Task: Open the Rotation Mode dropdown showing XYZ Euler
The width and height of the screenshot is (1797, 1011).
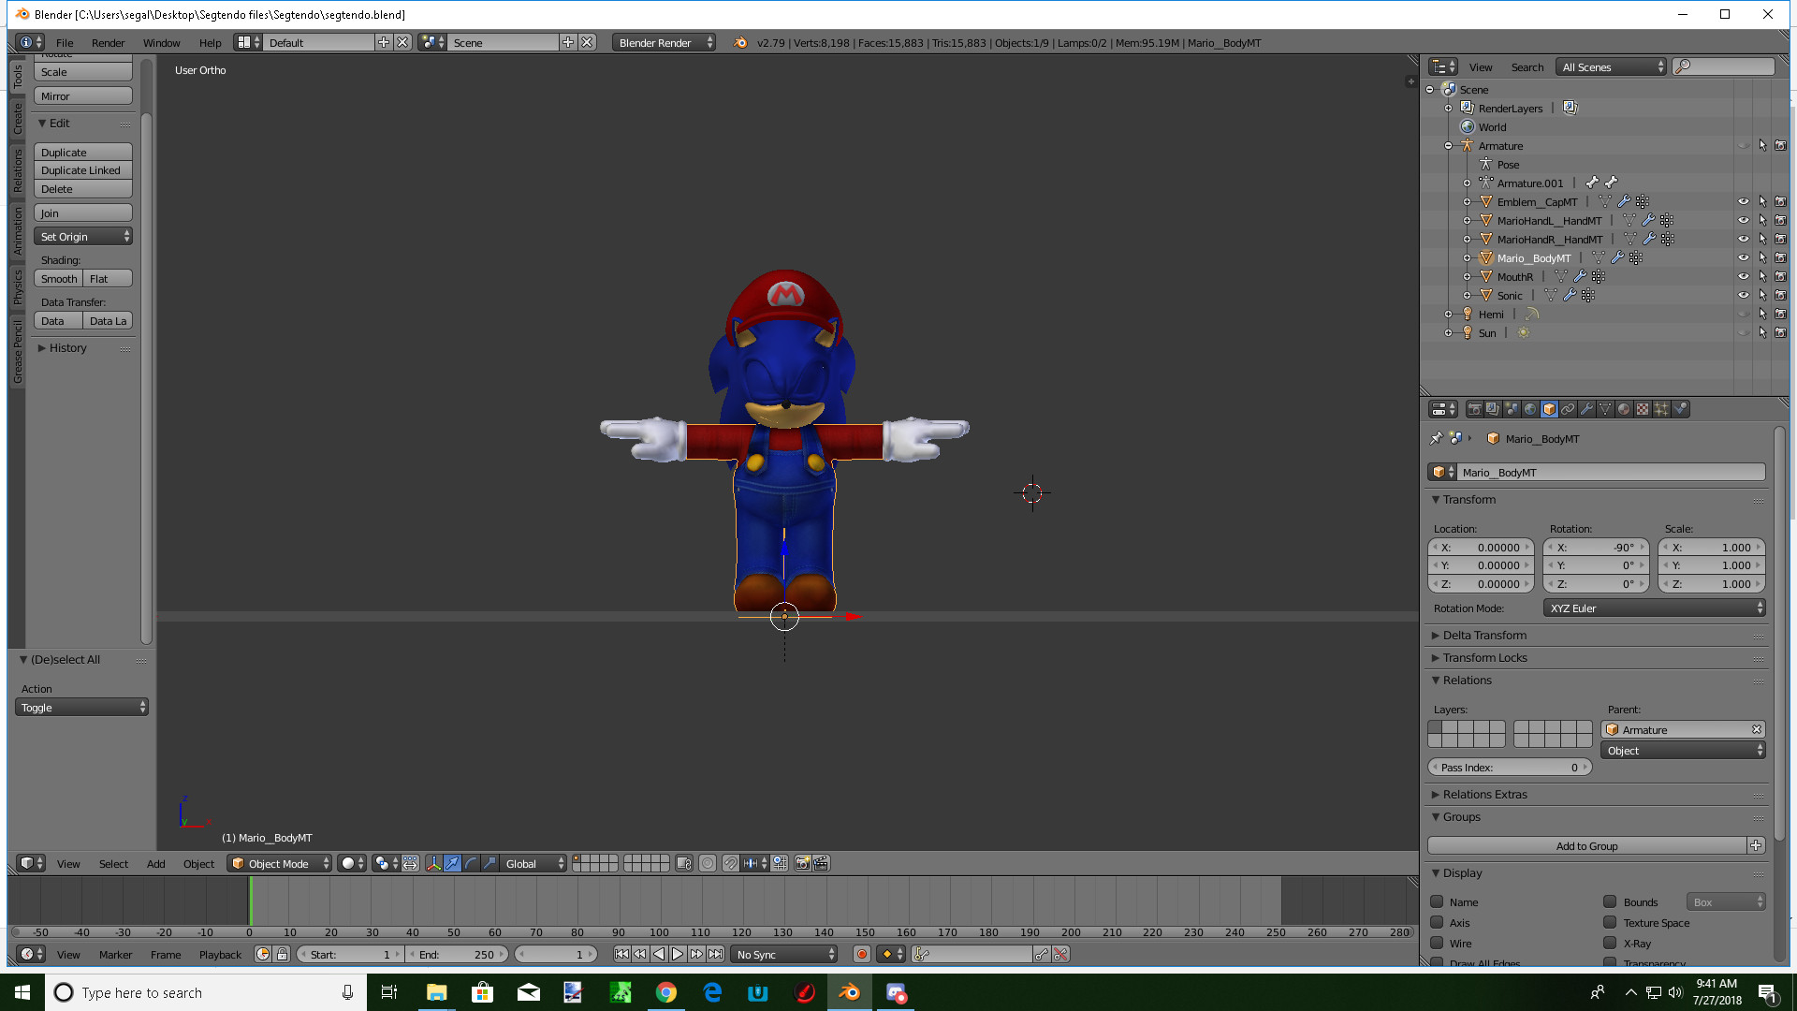Action: click(x=1654, y=608)
